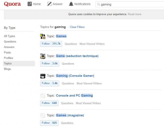Image resolution: width=164 pixels, height=129 pixels.
Task: Filter results by Questions in sidebar
Action: click(10, 42)
